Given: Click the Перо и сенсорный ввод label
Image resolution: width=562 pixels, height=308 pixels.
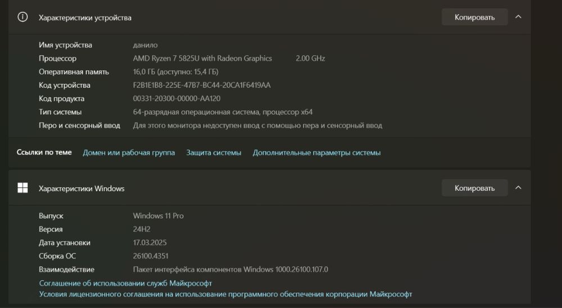Looking at the screenshot, I should click(x=79, y=125).
